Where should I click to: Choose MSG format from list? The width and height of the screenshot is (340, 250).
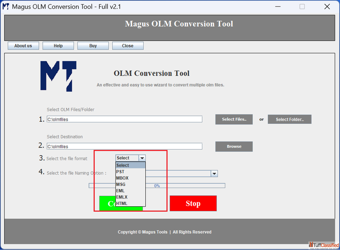pos(130,185)
